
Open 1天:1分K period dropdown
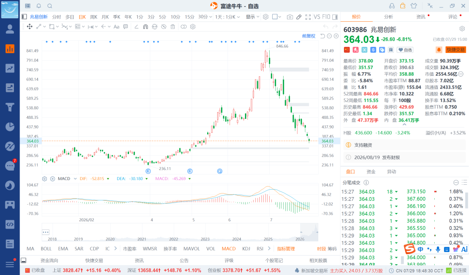pos(227,17)
